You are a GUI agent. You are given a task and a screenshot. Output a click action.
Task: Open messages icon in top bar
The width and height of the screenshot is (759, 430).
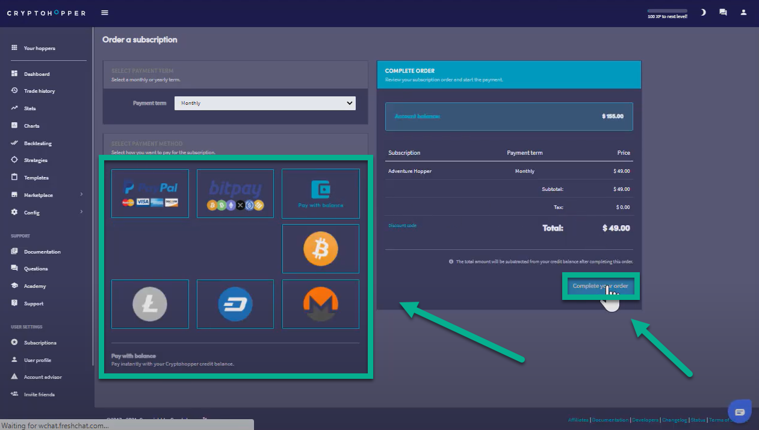(x=723, y=13)
